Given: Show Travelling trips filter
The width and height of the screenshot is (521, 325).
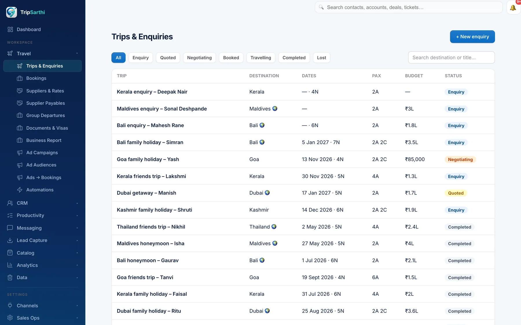Looking at the screenshot, I should point(261,58).
